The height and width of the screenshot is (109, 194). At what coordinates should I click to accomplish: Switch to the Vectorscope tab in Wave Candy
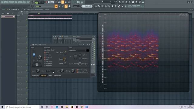[57, 75]
